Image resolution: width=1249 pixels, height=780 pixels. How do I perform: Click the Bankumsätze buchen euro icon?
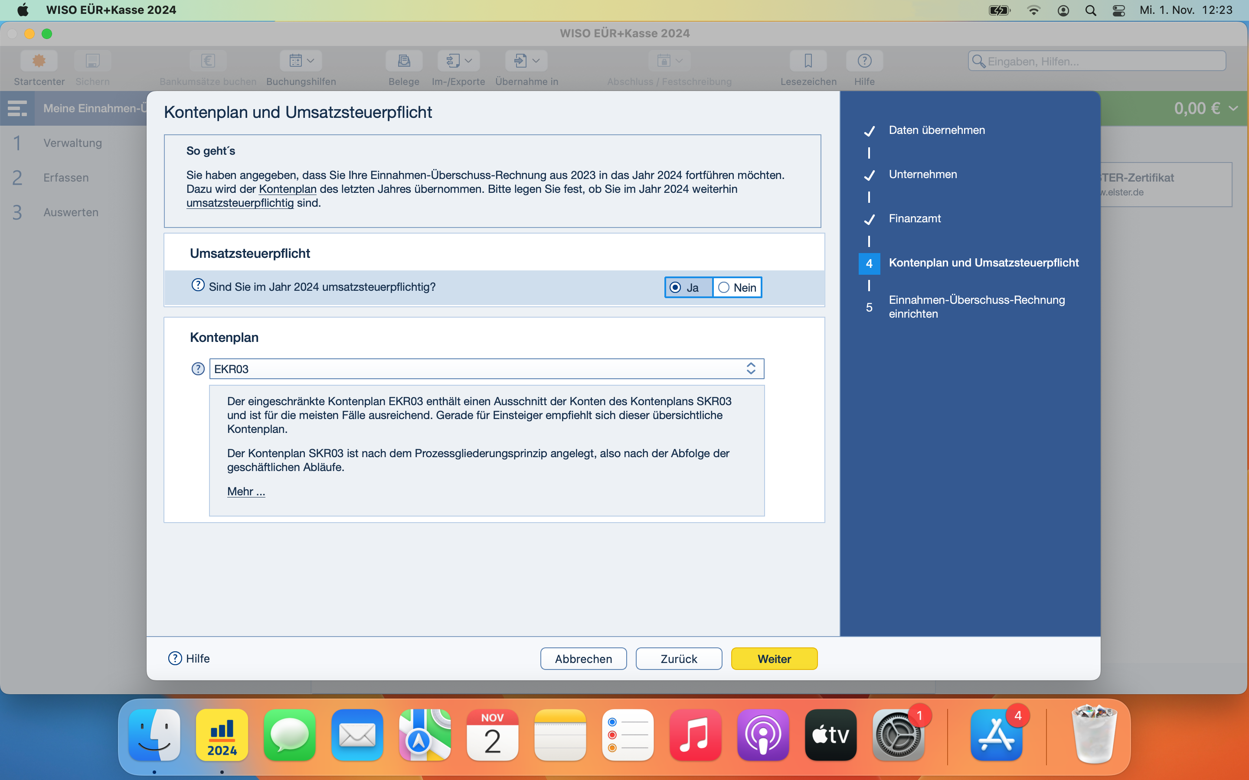click(x=208, y=61)
